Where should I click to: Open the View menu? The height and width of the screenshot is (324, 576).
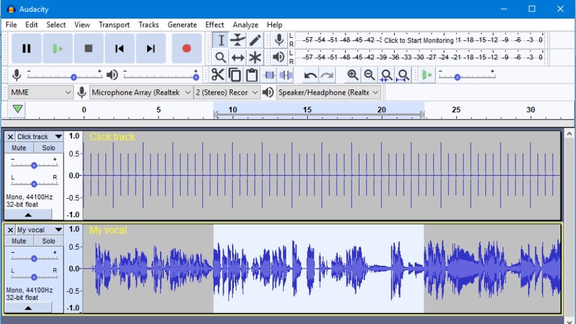(82, 25)
